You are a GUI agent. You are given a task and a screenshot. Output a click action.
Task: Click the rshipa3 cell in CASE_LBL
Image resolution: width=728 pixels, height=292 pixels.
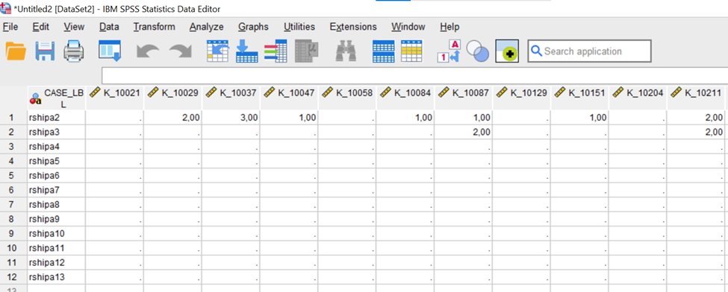click(57, 132)
